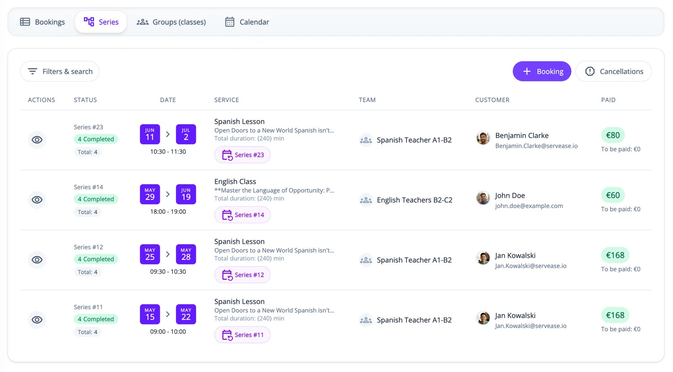Screen dimensions: 673x372
Task: Click the JUN 19 end date badge
Action: tap(186, 195)
